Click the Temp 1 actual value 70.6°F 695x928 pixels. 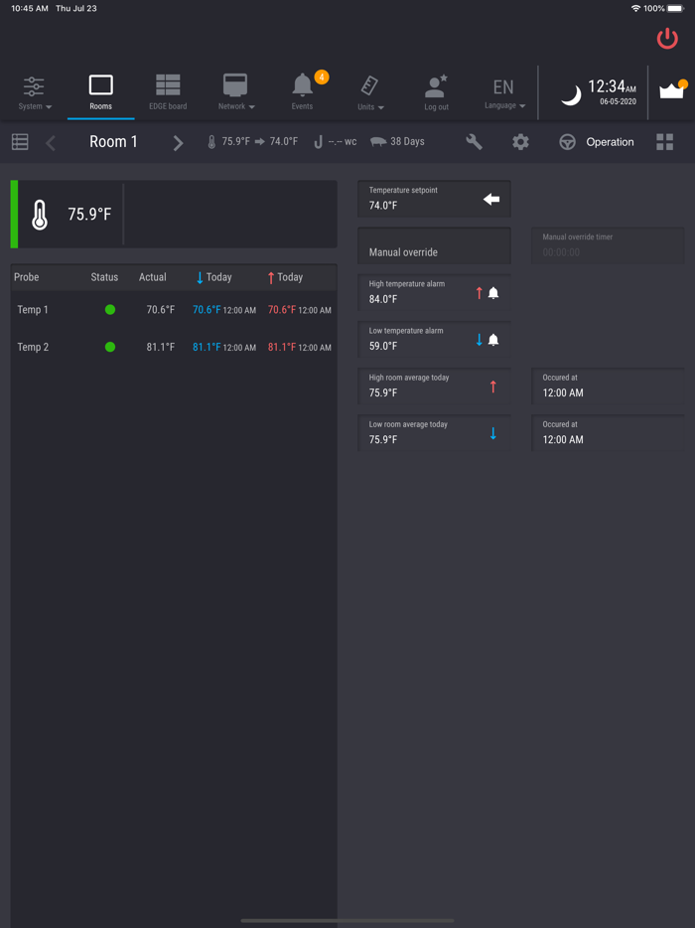tap(160, 310)
